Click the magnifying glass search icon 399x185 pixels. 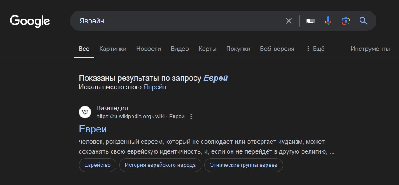click(364, 21)
